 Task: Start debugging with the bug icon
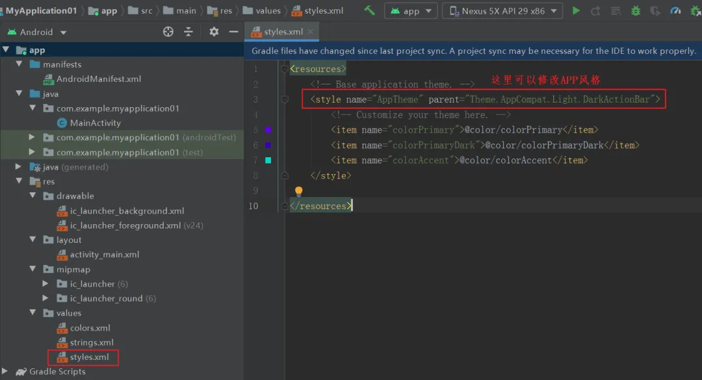(636, 11)
